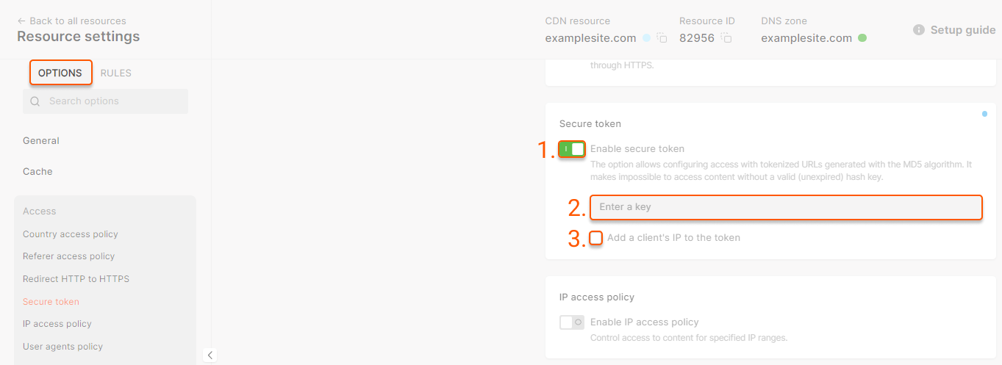Go to Country access policy
The width and height of the screenshot is (1002, 365).
click(x=71, y=234)
